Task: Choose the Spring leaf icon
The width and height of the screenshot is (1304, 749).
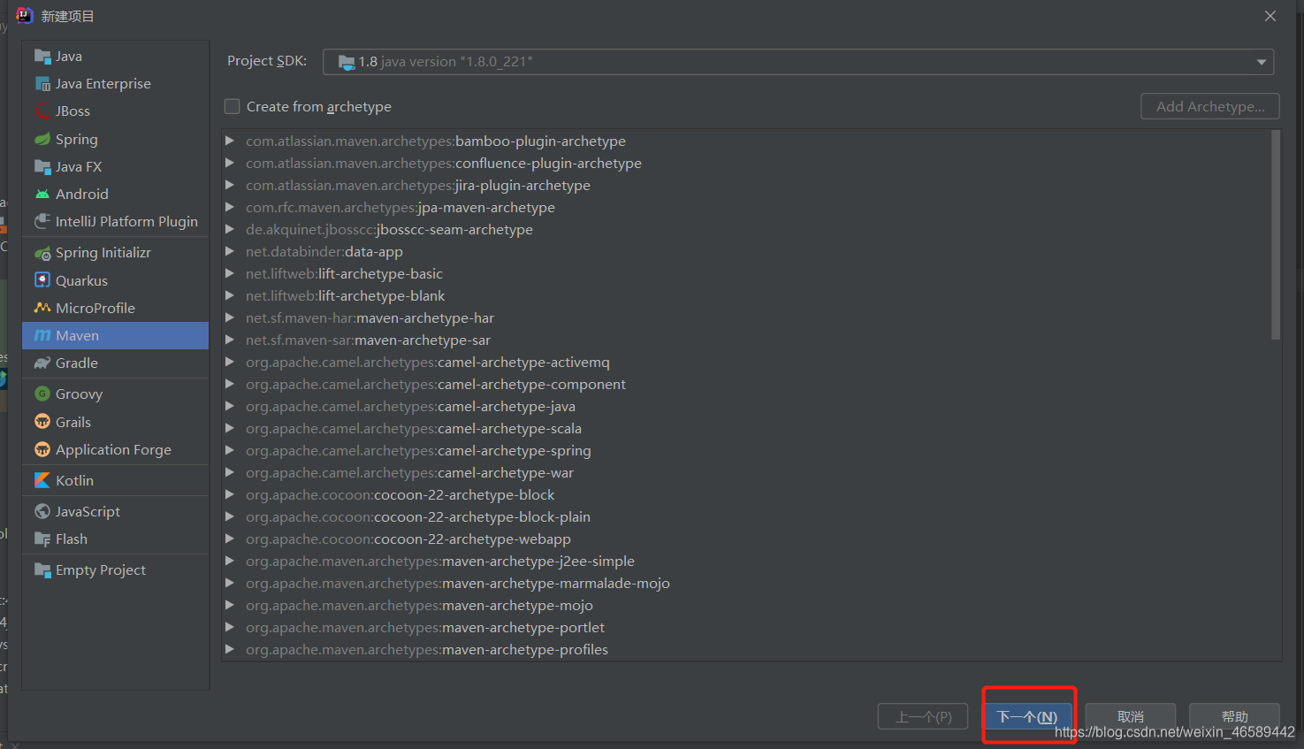Action: 42,139
